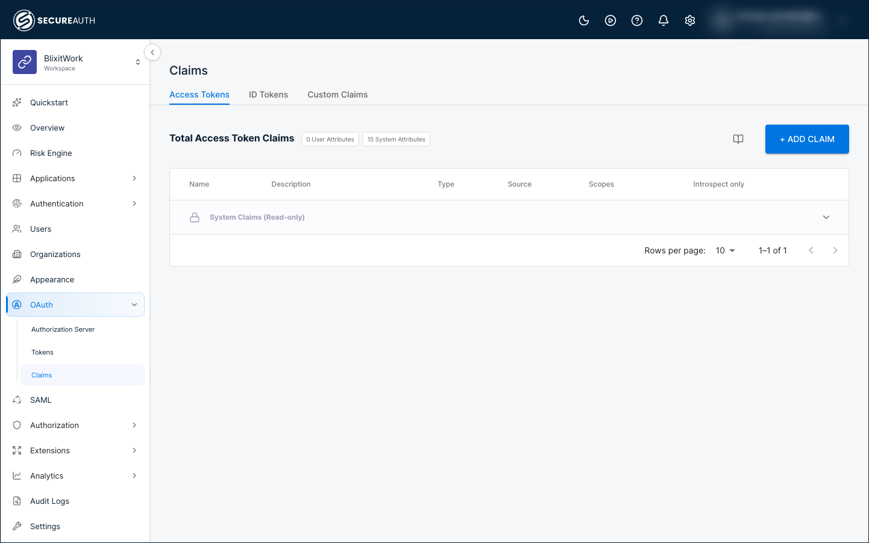
Task: Toggle dark mode moon icon
Action: [584, 20]
